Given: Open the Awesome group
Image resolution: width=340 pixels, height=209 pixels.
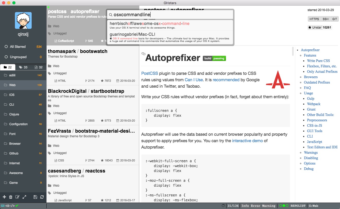Looking at the screenshot, I should click(23, 173).
